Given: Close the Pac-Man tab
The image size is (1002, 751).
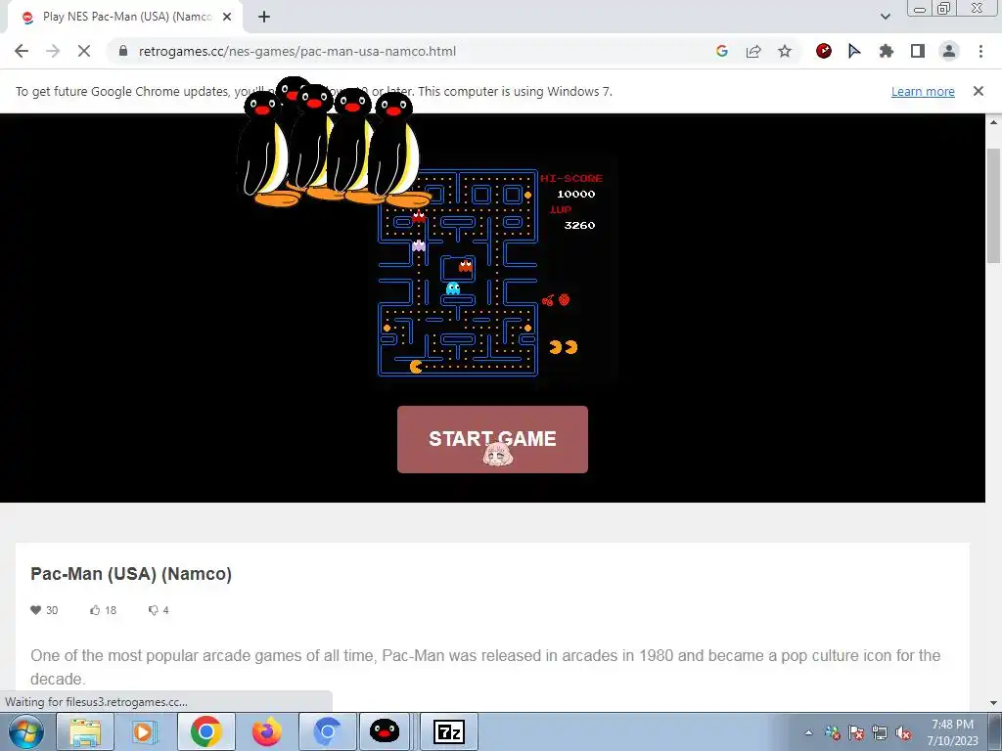Looking at the screenshot, I should pyautogui.click(x=227, y=17).
